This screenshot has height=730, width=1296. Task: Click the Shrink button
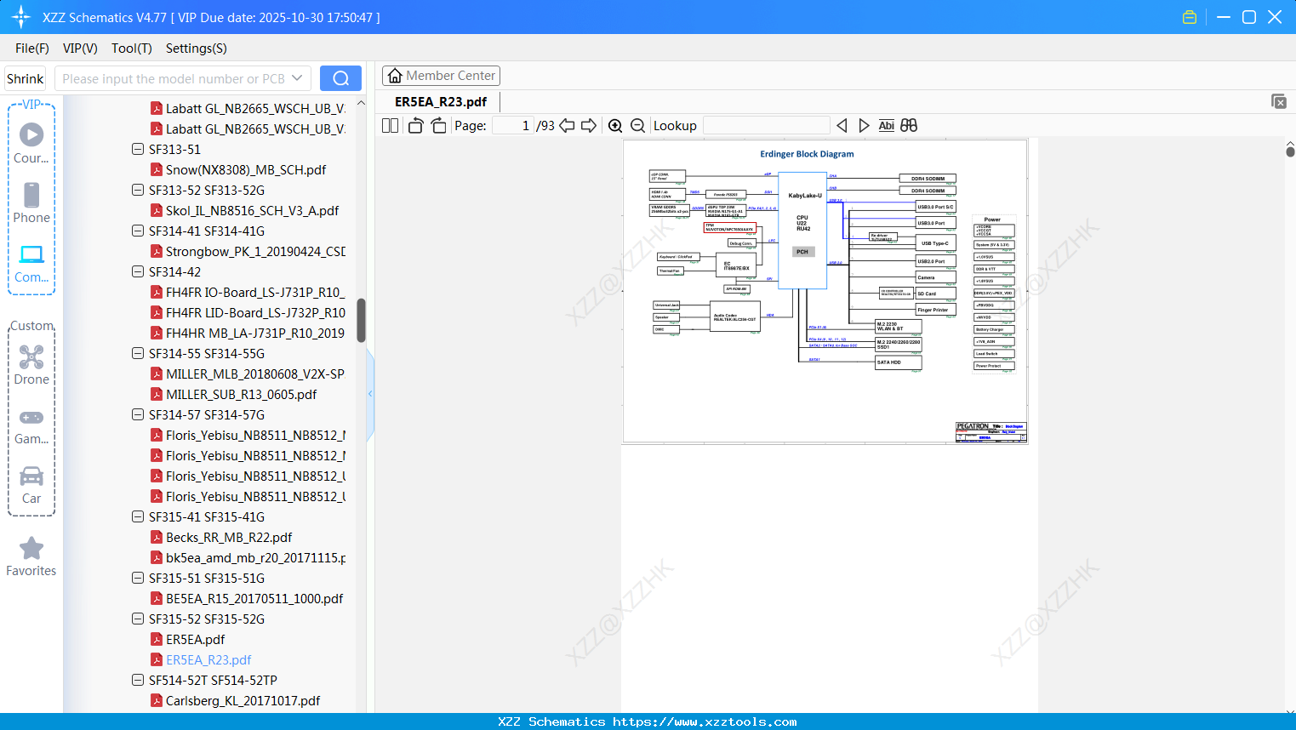(26, 78)
